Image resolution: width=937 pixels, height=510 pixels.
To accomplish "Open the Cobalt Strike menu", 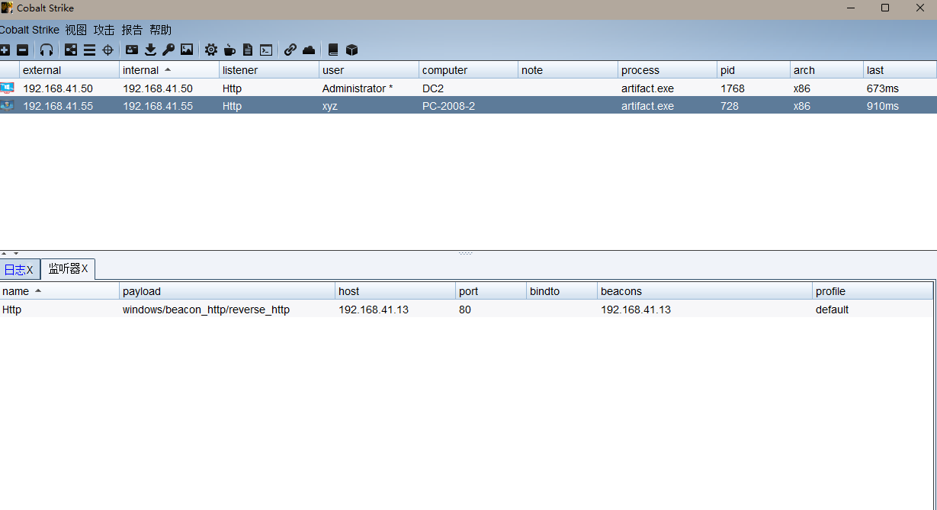I will pyautogui.click(x=30, y=30).
